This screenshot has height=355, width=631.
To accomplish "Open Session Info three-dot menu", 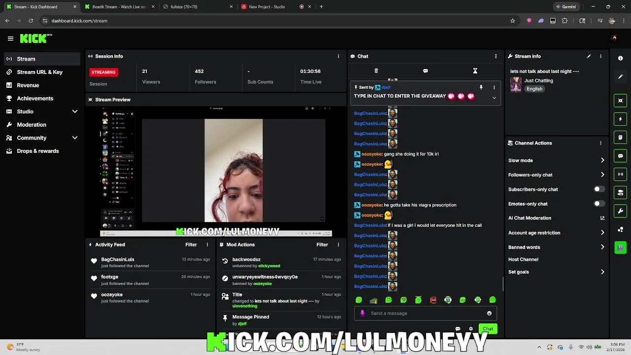I will click(338, 56).
